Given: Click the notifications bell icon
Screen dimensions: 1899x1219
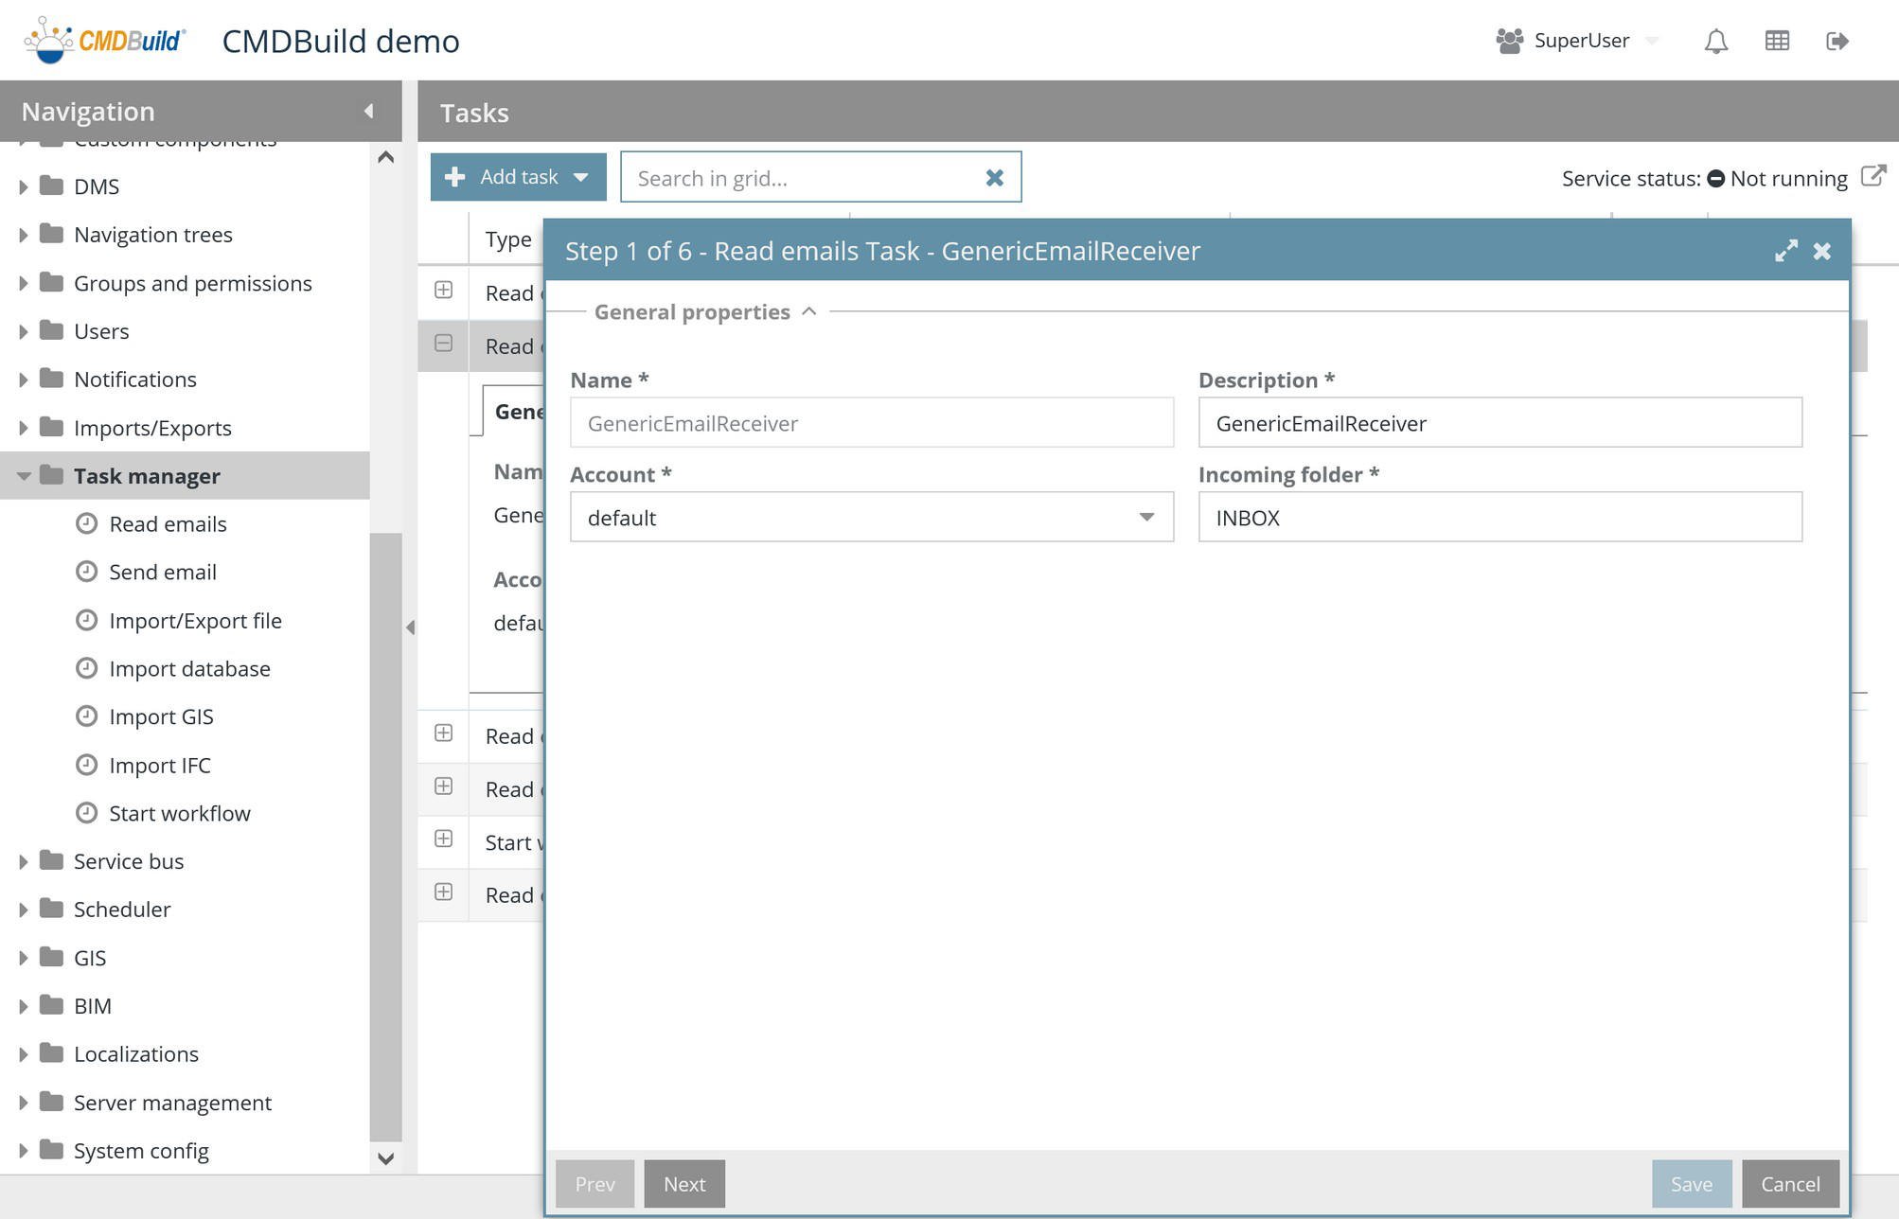Looking at the screenshot, I should 1715,41.
